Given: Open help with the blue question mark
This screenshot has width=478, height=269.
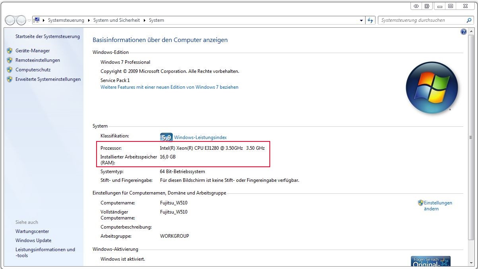Looking at the screenshot, I should (x=463, y=32).
